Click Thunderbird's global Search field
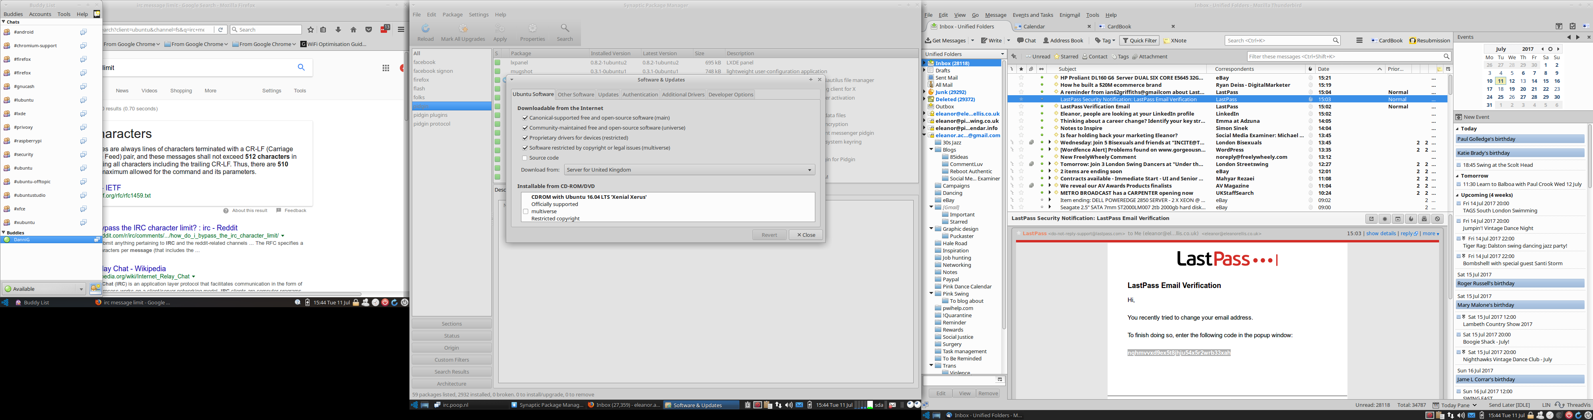Viewport: 1593px width, 420px height. (1283, 41)
